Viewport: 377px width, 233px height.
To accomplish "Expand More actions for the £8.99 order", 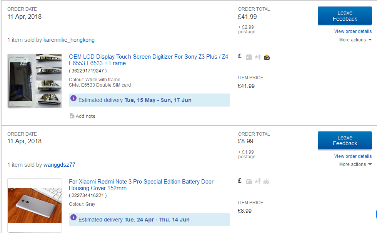I will click(355, 164).
